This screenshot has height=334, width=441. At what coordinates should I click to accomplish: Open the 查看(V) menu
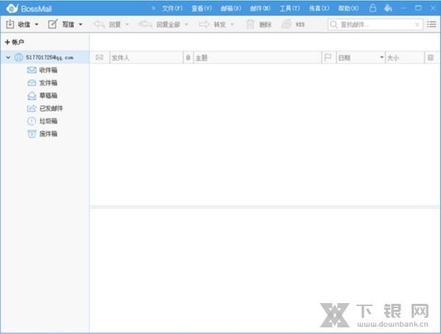pos(201,8)
